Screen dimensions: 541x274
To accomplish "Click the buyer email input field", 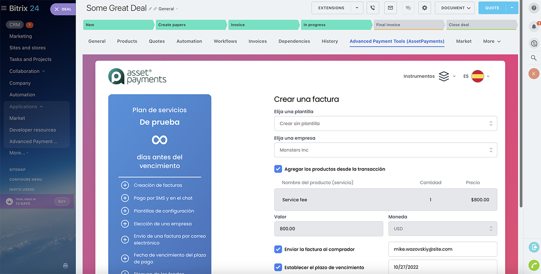I will pos(442,249).
